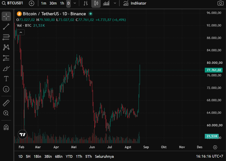Click the Jun label on time axis
Image resolution: width=226 pixels, height=161 pixels.
tap(92, 147)
